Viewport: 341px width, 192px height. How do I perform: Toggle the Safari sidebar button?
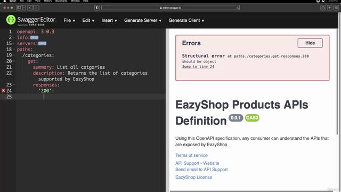(19, 8)
